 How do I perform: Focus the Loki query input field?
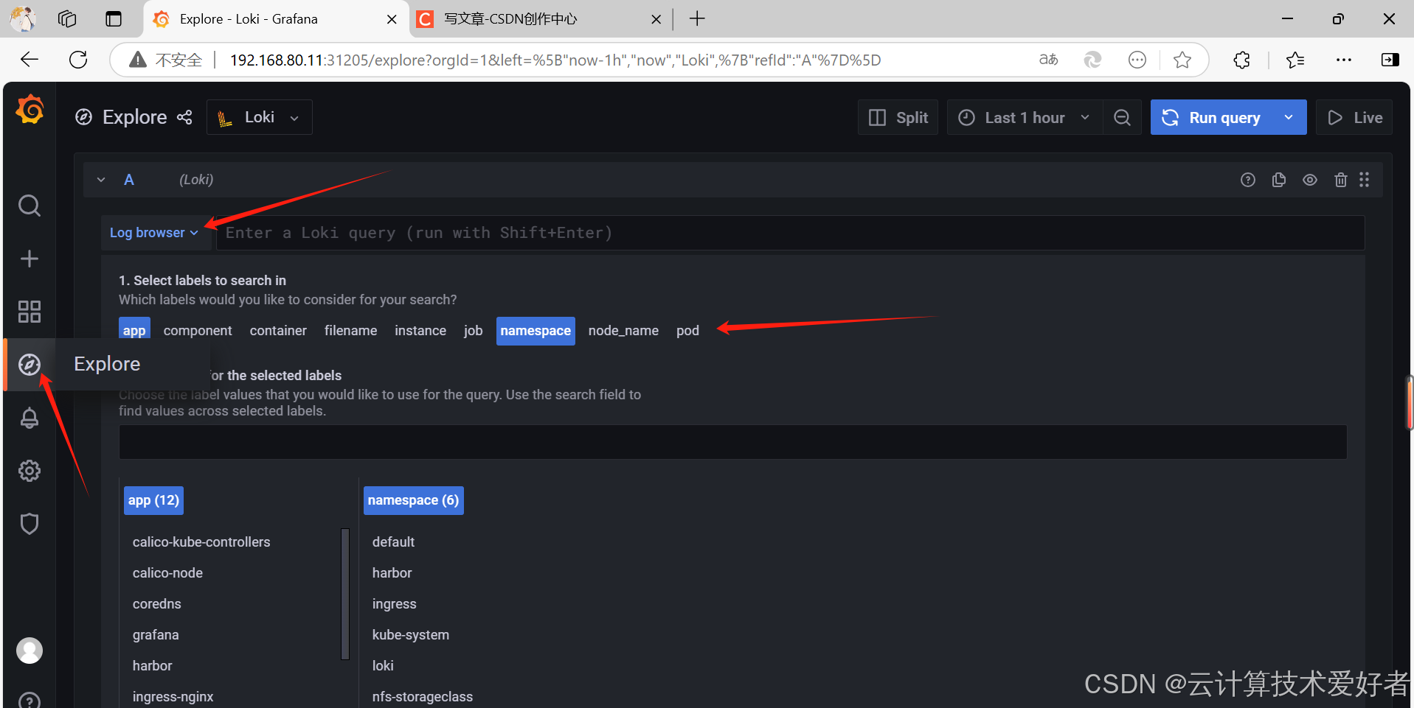(x=790, y=233)
